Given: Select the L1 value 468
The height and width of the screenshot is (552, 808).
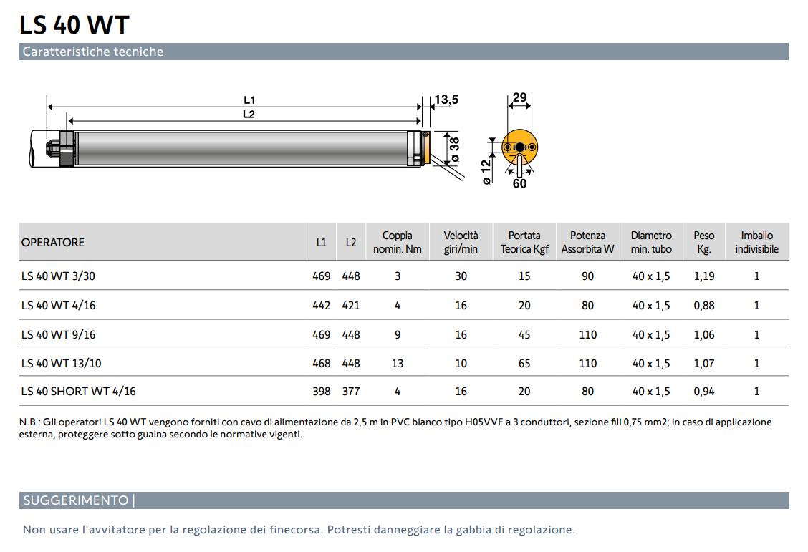Looking at the screenshot, I should pos(322,364).
